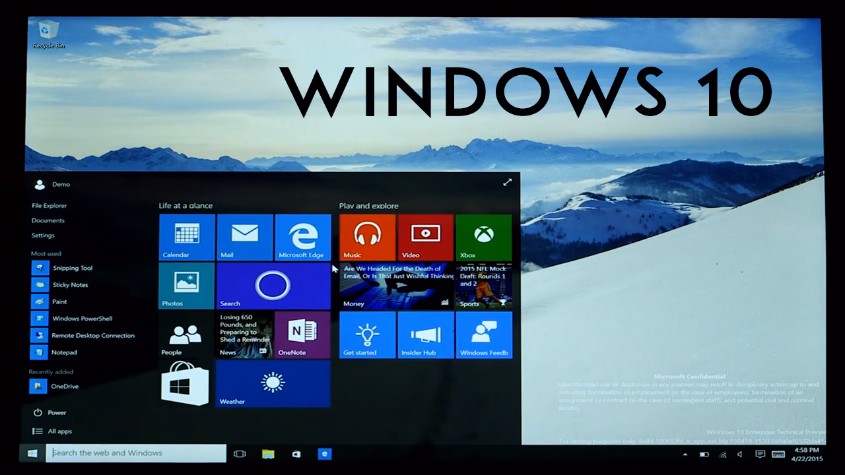Open the network tray icon
Viewport: 845px width, 475px height.
(723, 455)
